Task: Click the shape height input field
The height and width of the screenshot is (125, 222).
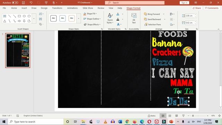Action: coord(190,16)
